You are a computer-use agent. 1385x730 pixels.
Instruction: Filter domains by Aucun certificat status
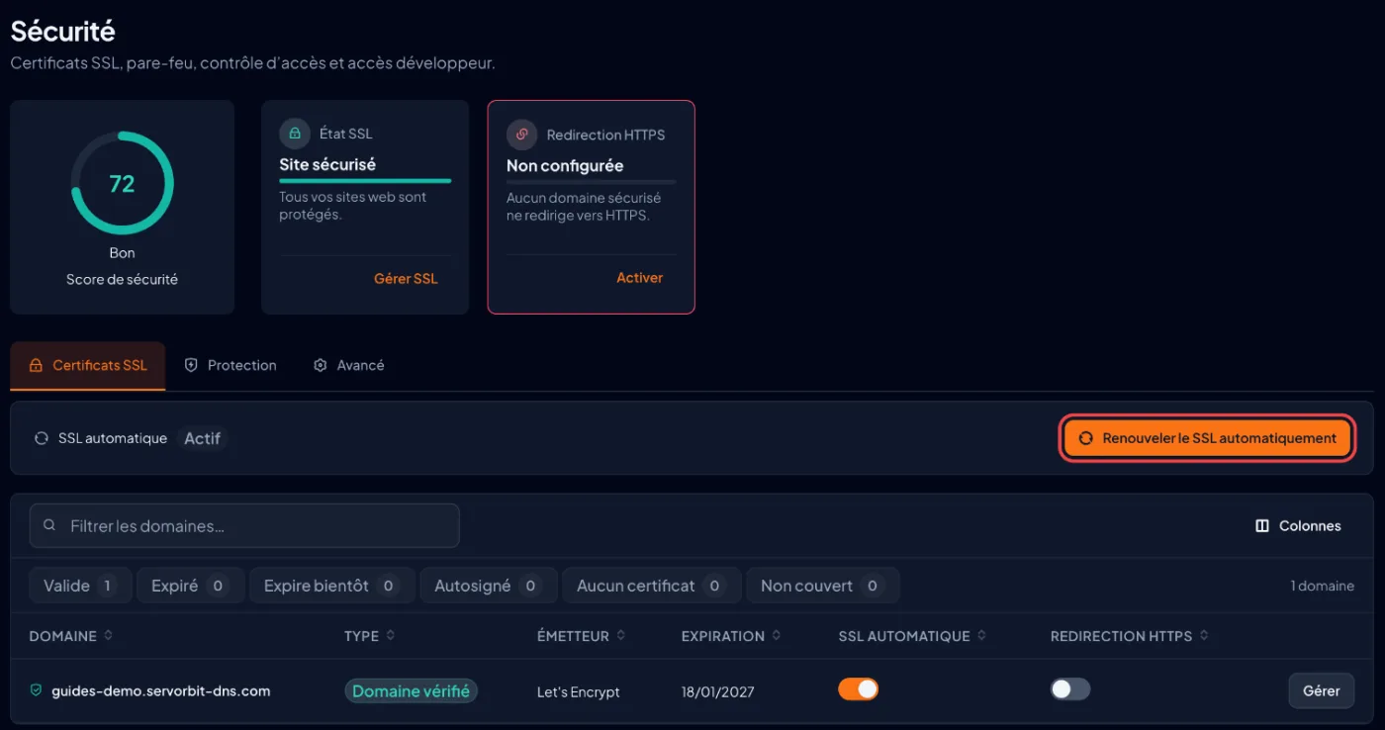tap(652, 586)
